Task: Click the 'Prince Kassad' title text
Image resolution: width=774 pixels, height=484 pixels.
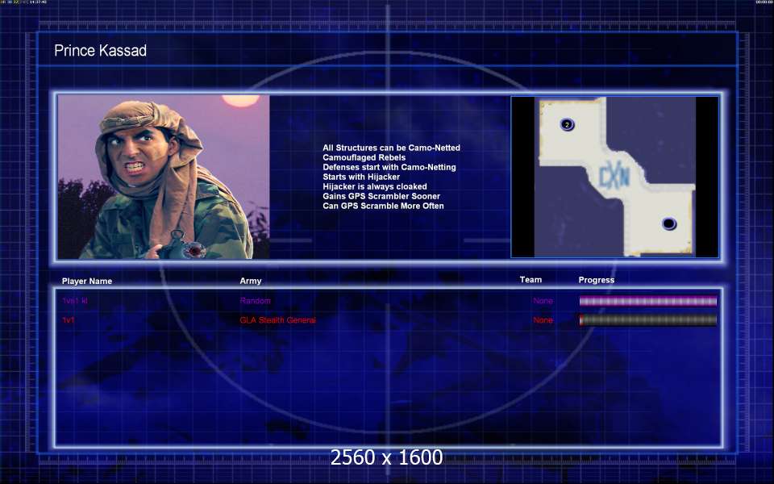Action: click(100, 50)
